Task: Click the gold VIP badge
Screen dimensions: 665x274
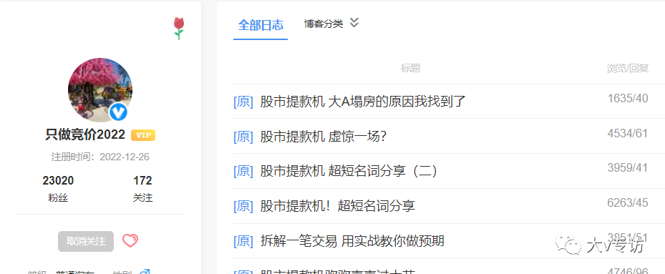Action: pyautogui.click(x=143, y=135)
